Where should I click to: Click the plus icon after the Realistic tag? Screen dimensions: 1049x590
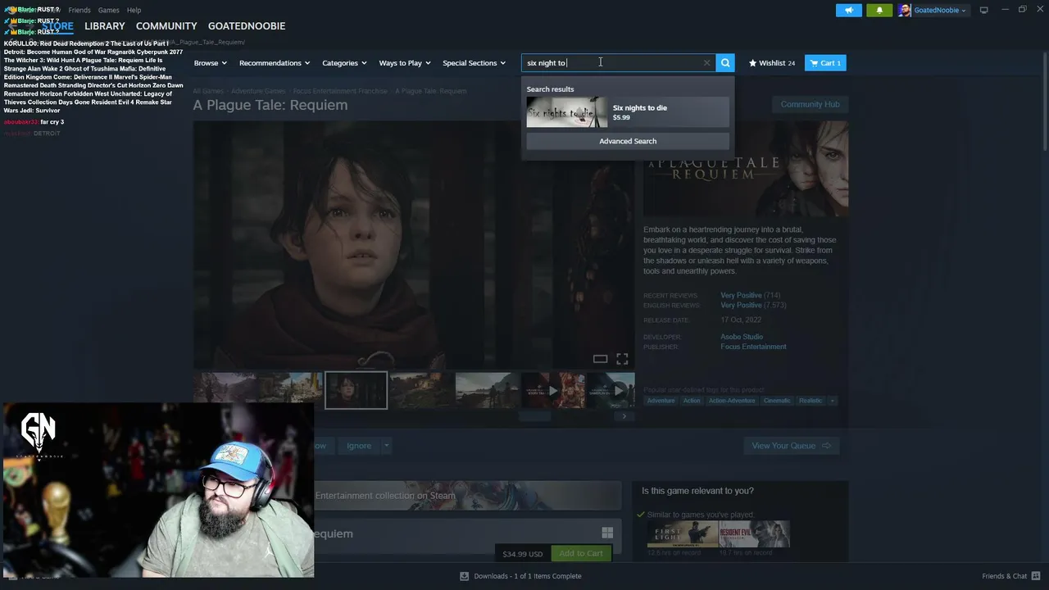832,401
